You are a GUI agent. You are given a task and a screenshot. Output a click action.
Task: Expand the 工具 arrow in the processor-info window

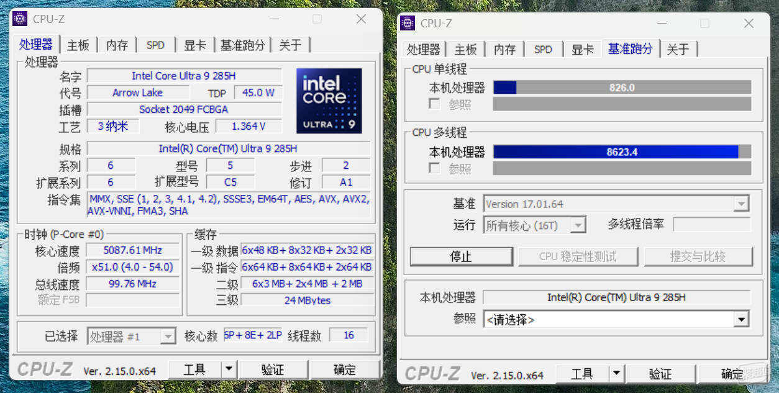point(229,370)
